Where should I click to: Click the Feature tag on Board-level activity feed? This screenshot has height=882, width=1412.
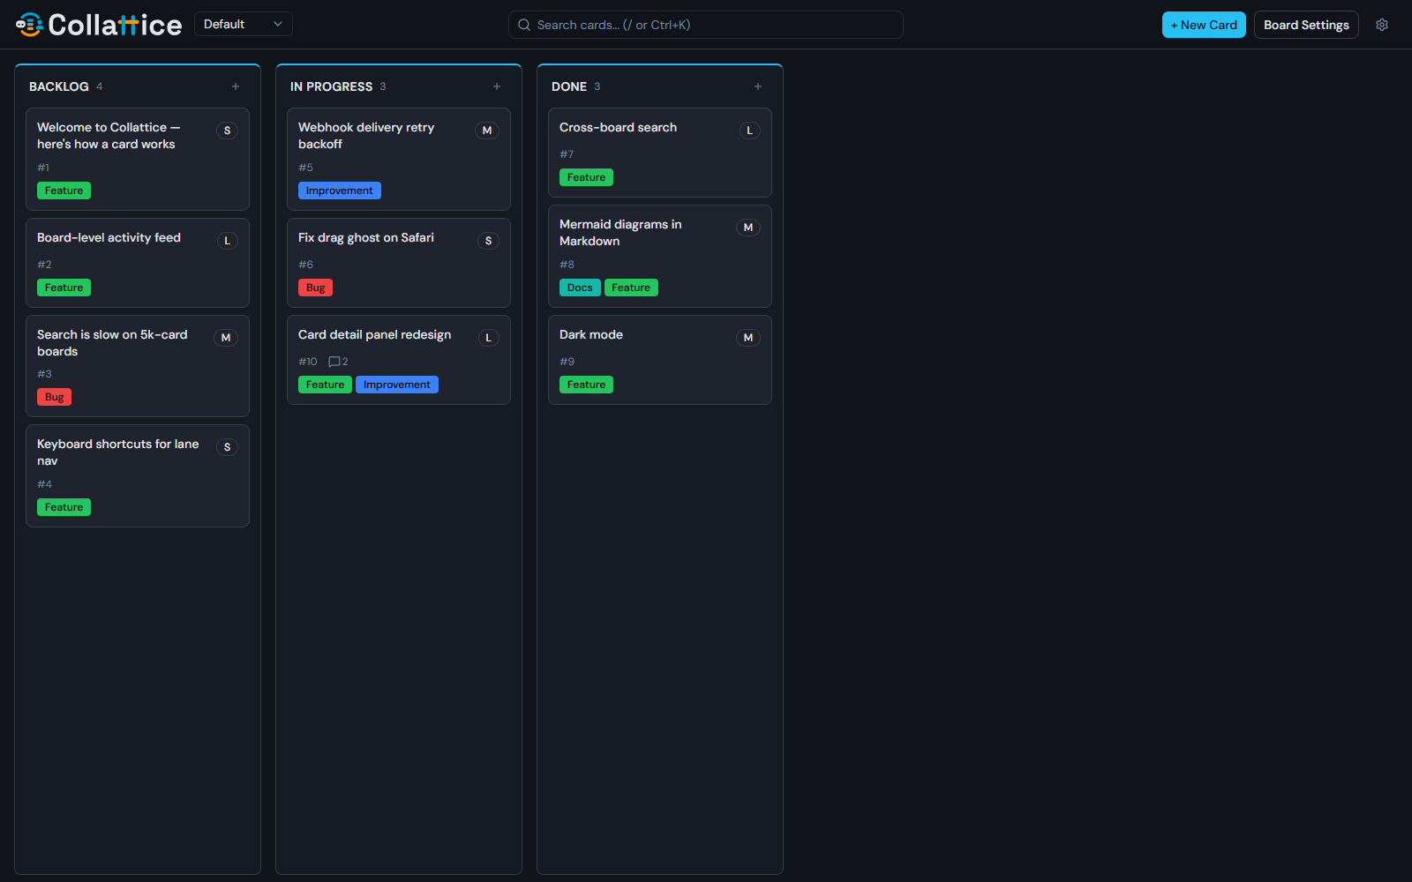coord(64,288)
